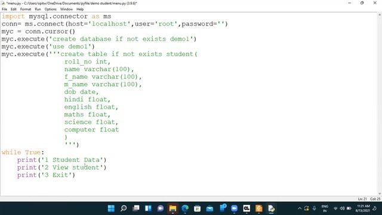This screenshot has height=215, width=382.
Task: Open the Zoom app icon
Action: point(234,208)
